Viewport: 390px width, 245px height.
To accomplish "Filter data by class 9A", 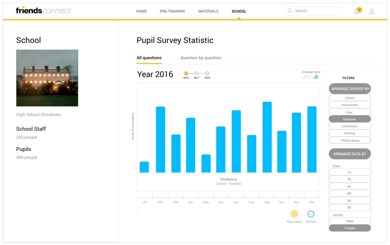I will [x=350, y=201].
